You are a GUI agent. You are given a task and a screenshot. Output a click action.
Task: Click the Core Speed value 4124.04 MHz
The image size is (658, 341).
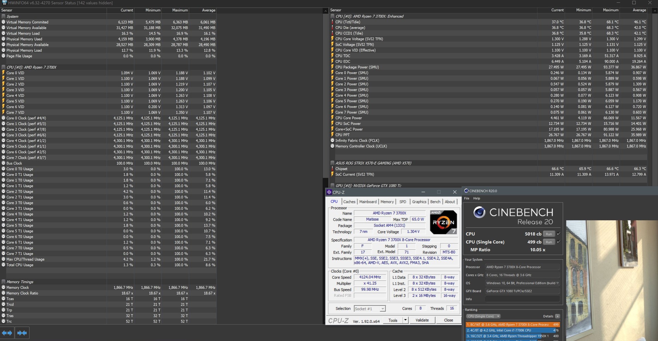coord(370,277)
